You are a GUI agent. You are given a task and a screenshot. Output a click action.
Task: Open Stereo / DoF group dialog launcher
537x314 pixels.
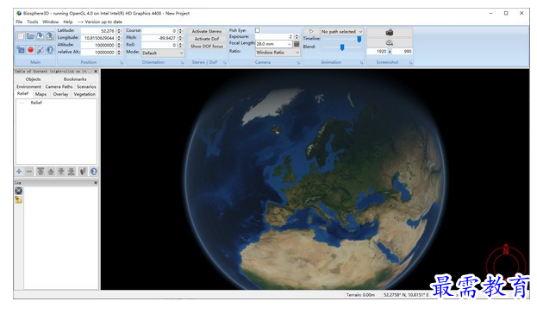[x=225, y=63]
